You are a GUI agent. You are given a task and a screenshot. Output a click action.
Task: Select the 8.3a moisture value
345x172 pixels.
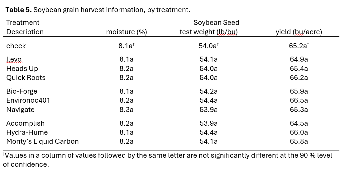[x=126, y=109]
